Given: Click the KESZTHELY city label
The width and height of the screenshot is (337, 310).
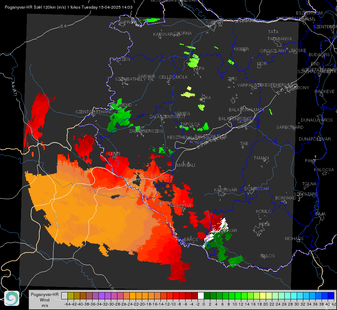Looking at the screenshot, I should click(179, 137).
